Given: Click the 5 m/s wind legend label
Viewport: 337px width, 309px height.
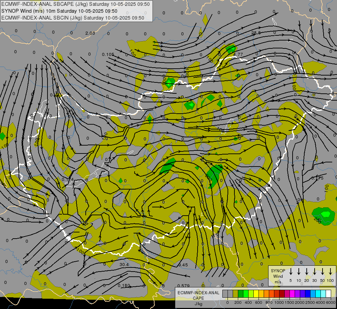Looking at the screenshot, I should tap(291, 281).
